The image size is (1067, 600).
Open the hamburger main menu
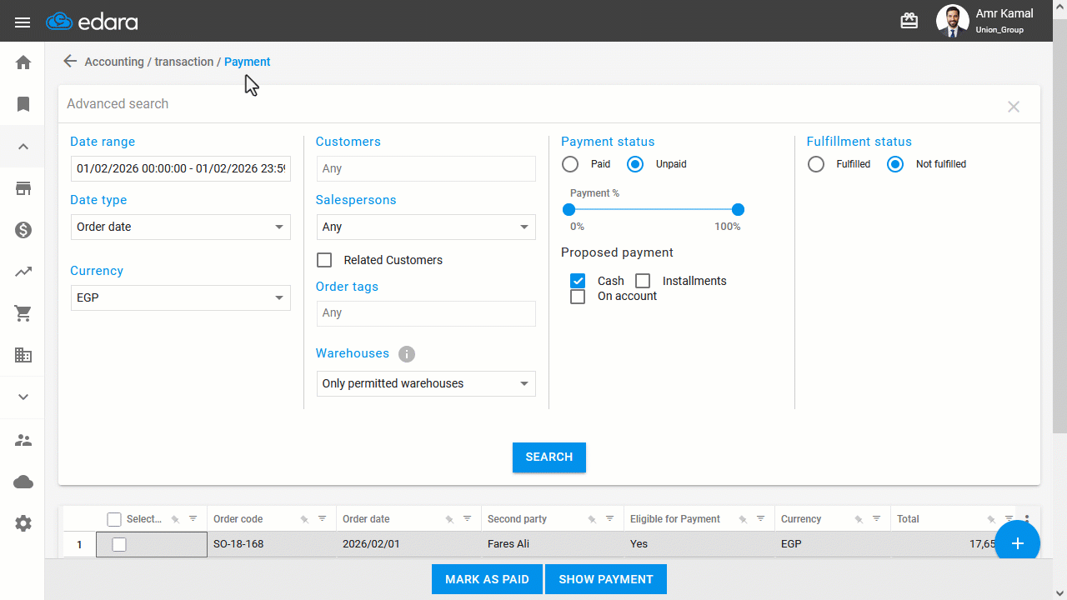tap(23, 22)
